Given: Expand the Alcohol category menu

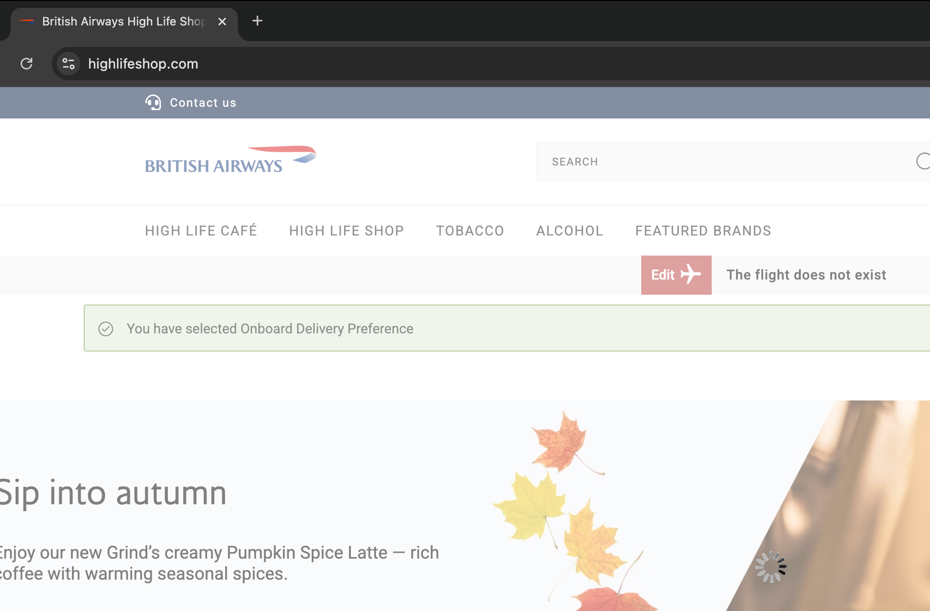Looking at the screenshot, I should click(x=570, y=231).
